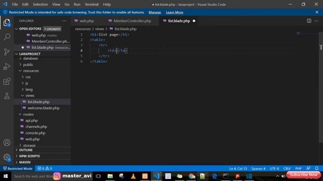Open XAMPP icon on taskbar
323x181 pixels.
click(x=145, y=176)
